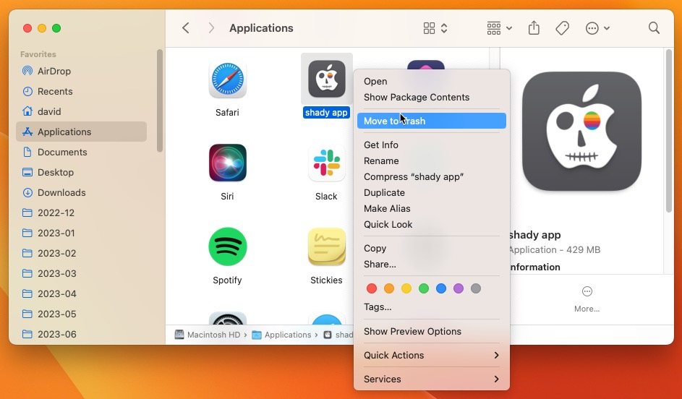682x399 pixels.
Task: Click the Search magnifier icon
Action: tap(654, 28)
